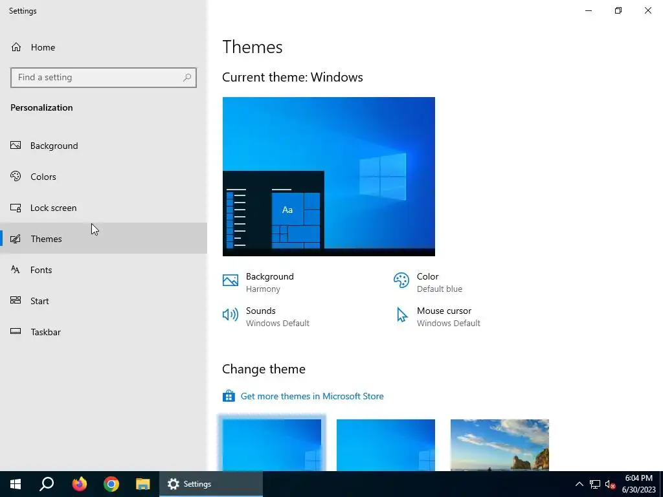Select the beach landscape theme thumbnail

point(500,445)
